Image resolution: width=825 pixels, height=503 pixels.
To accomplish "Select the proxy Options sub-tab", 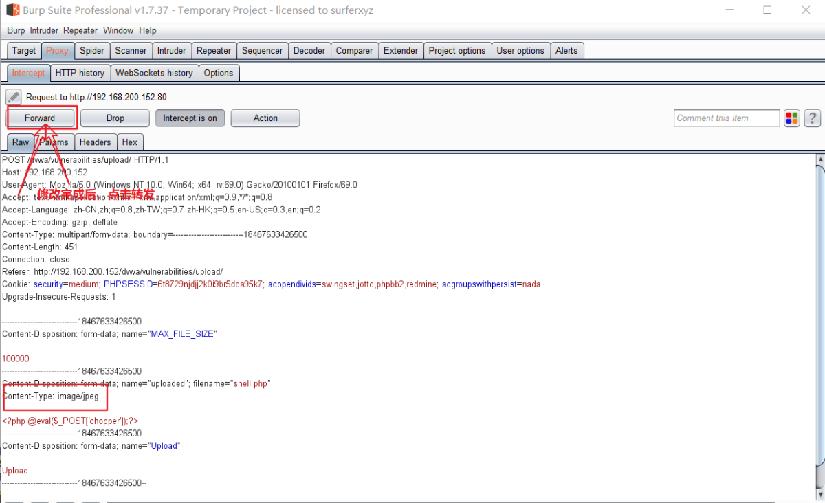I will point(219,73).
